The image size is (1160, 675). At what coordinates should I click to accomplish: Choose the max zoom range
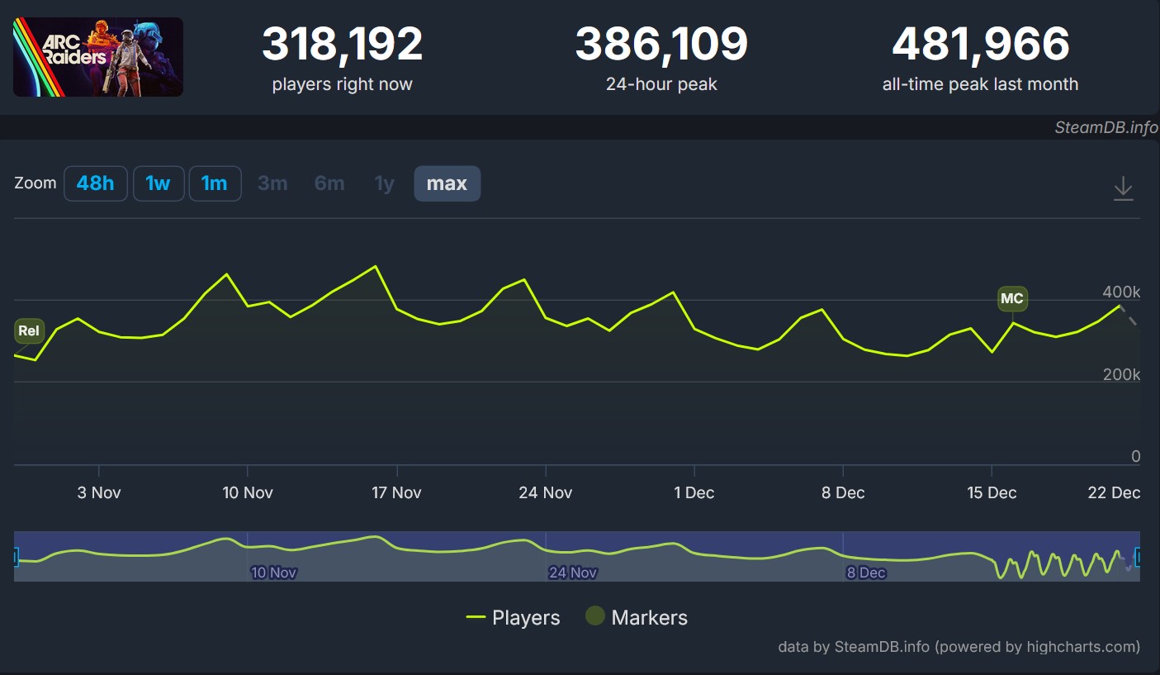coord(447,183)
